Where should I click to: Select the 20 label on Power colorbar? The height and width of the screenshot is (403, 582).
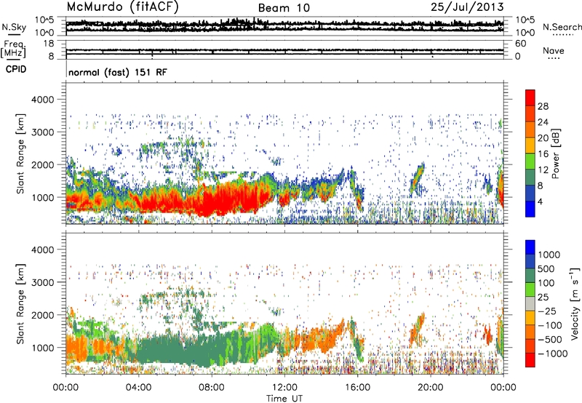click(543, 138)
